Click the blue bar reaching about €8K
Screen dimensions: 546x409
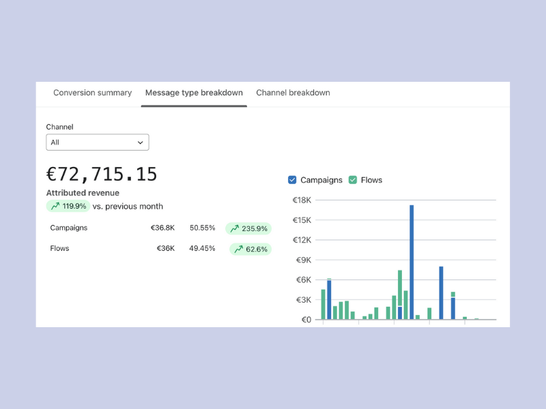click(441, 292)
